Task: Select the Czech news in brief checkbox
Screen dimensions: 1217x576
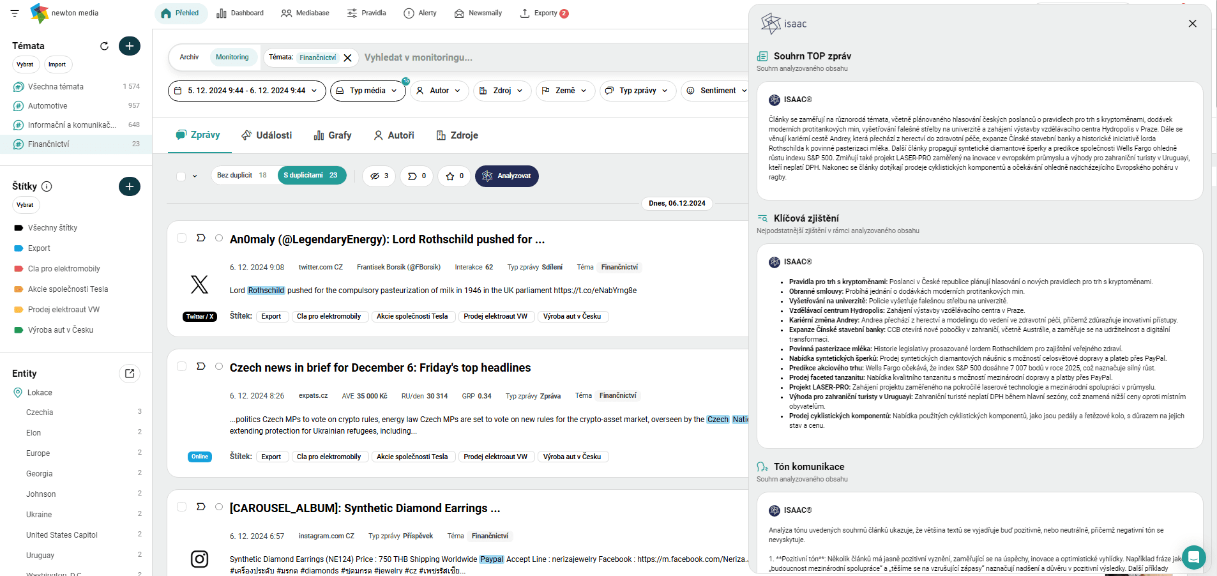Action: [x=181, y=367]
